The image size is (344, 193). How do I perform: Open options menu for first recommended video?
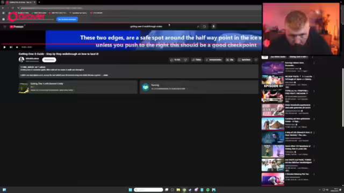pos(314,63)
